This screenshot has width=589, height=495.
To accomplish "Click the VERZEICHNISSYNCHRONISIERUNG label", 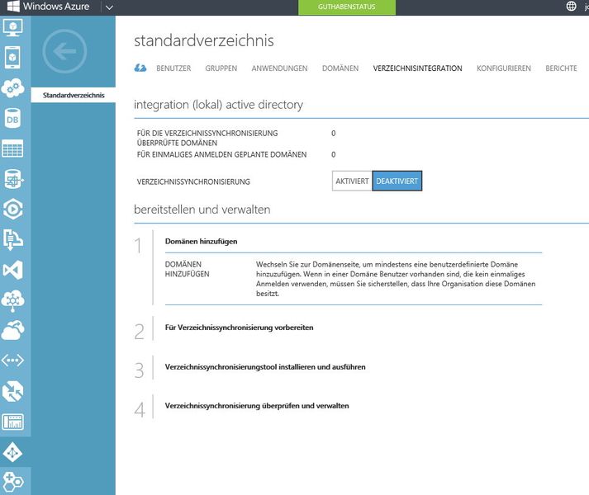I will pyautogui.click(x=193, y=181).
